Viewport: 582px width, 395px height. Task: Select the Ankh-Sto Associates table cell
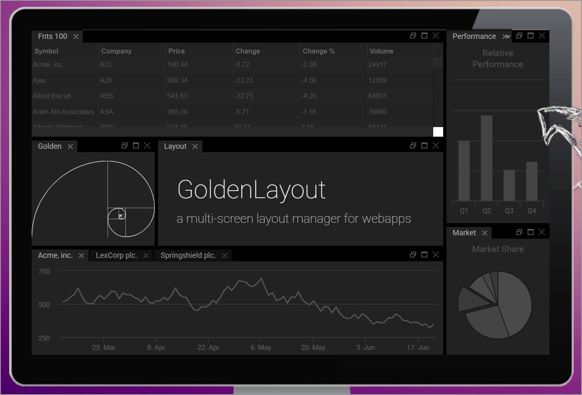pyautogui.click(x=65, y=112)
